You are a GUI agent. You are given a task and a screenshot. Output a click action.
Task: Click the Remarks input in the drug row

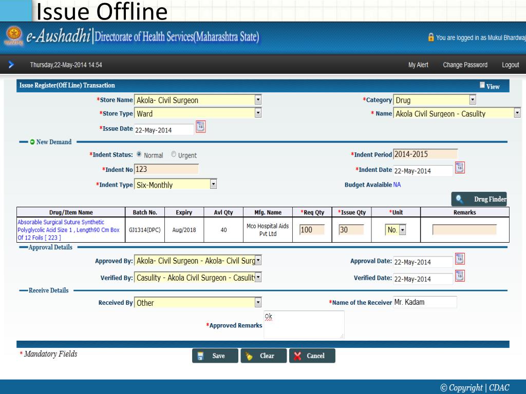(464, 230)
